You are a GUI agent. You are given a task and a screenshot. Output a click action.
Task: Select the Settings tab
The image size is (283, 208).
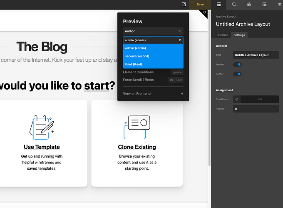[x=239, y=35]
